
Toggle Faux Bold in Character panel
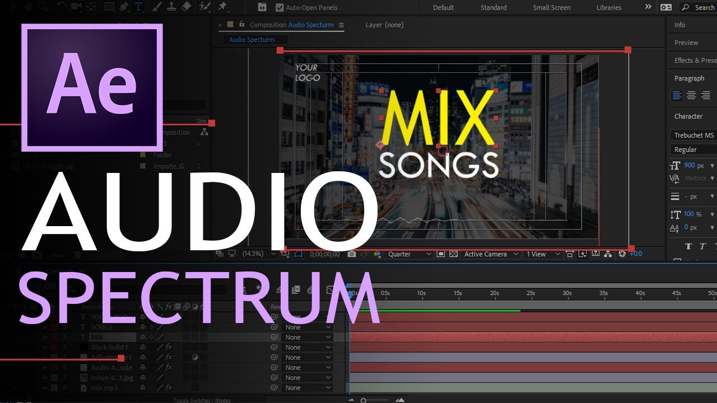click(688, 246)
